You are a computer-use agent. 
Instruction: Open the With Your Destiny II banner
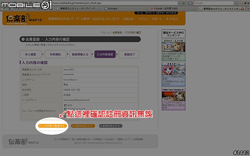point(173,99)
